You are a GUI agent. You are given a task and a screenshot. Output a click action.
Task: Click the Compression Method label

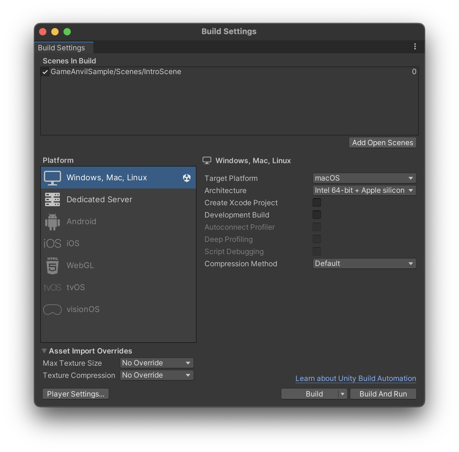241,264
